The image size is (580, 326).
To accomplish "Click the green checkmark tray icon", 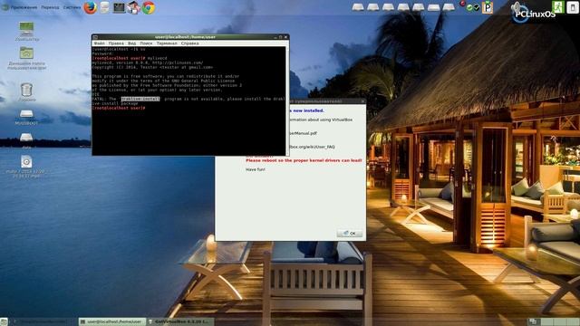I will (x=469, y=7).
